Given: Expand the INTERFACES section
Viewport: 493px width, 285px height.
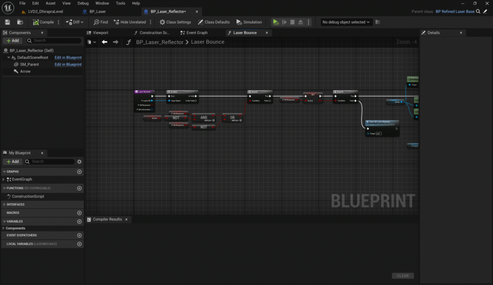Looking at the screenshot, I should click(4, 205).
